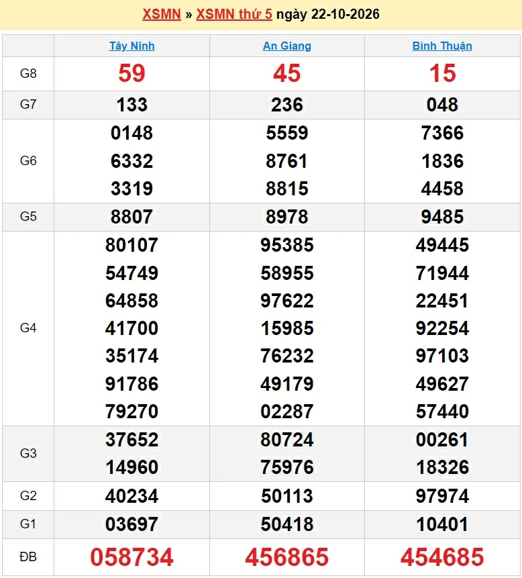Select G3 number 14960
The width and height of the screenshot is (522, 578).
132,467
